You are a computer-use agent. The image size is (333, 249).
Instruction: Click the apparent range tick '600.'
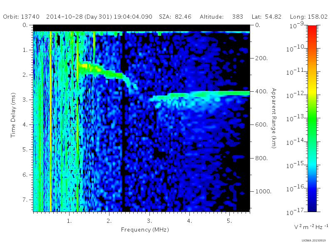coord(261,125)
